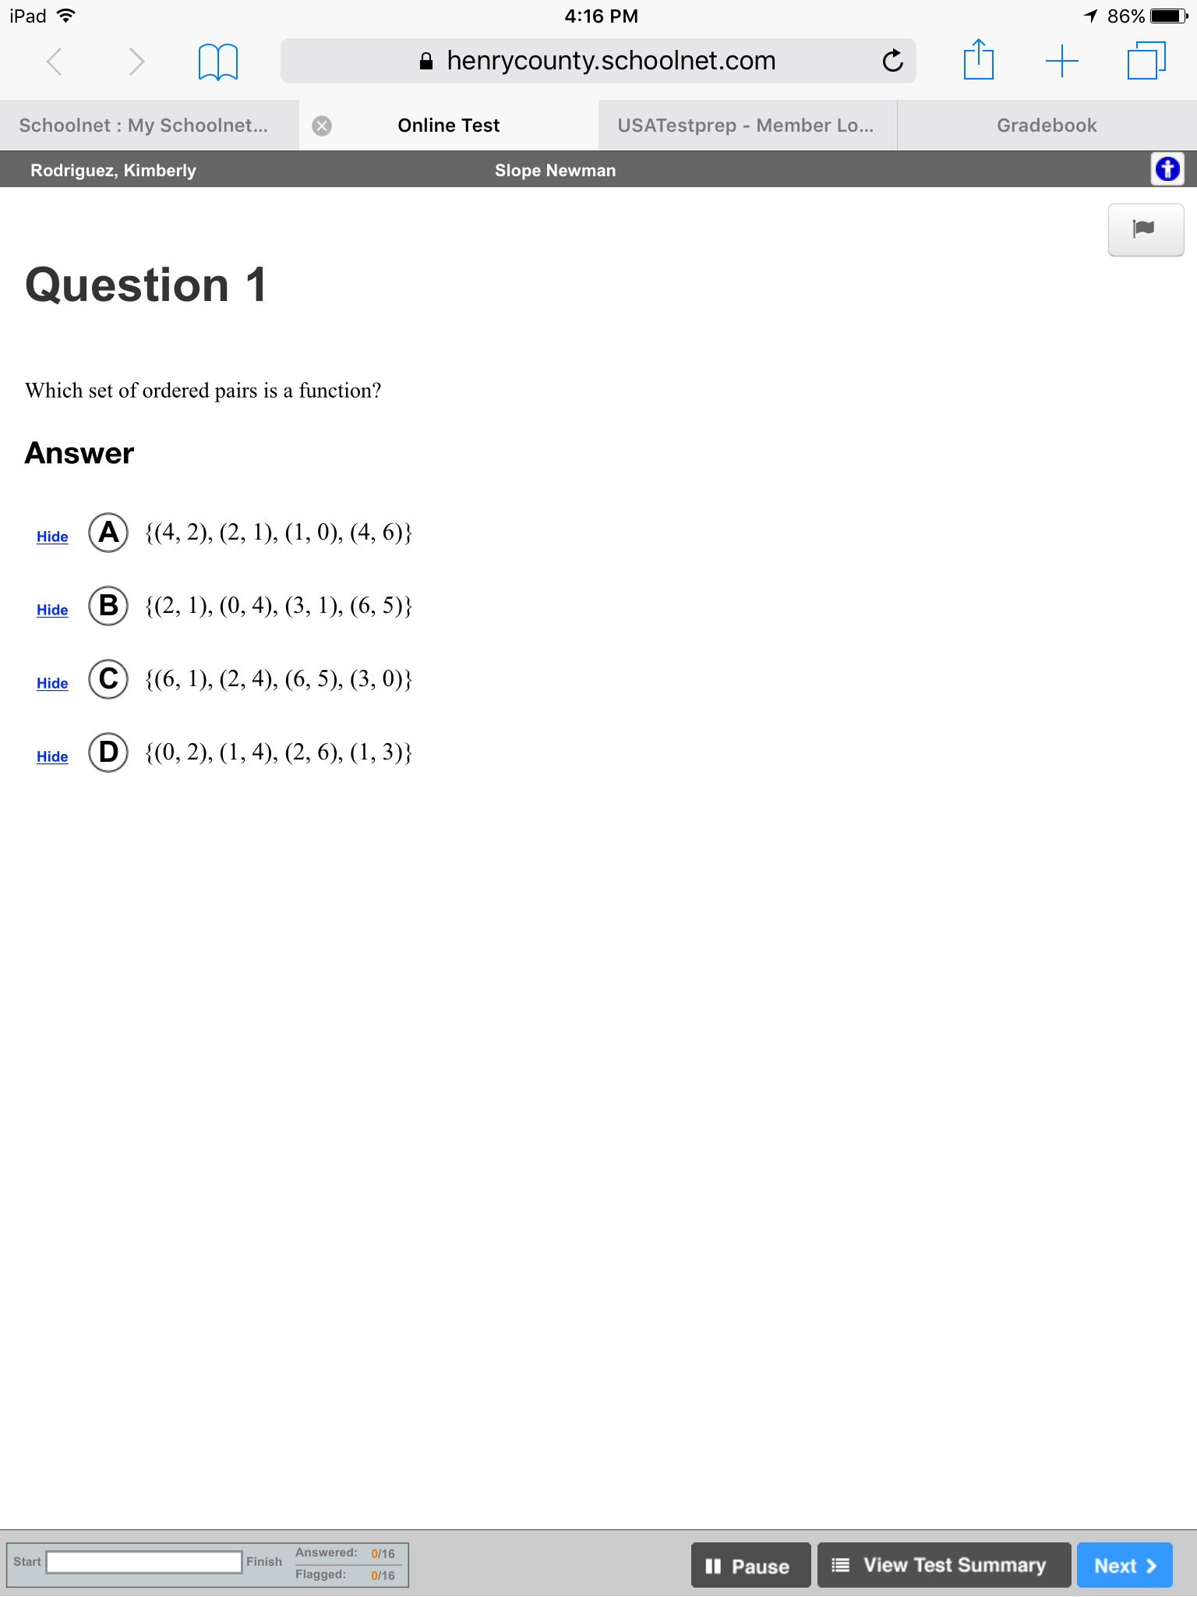Select answer choice A

click(108, 533)
